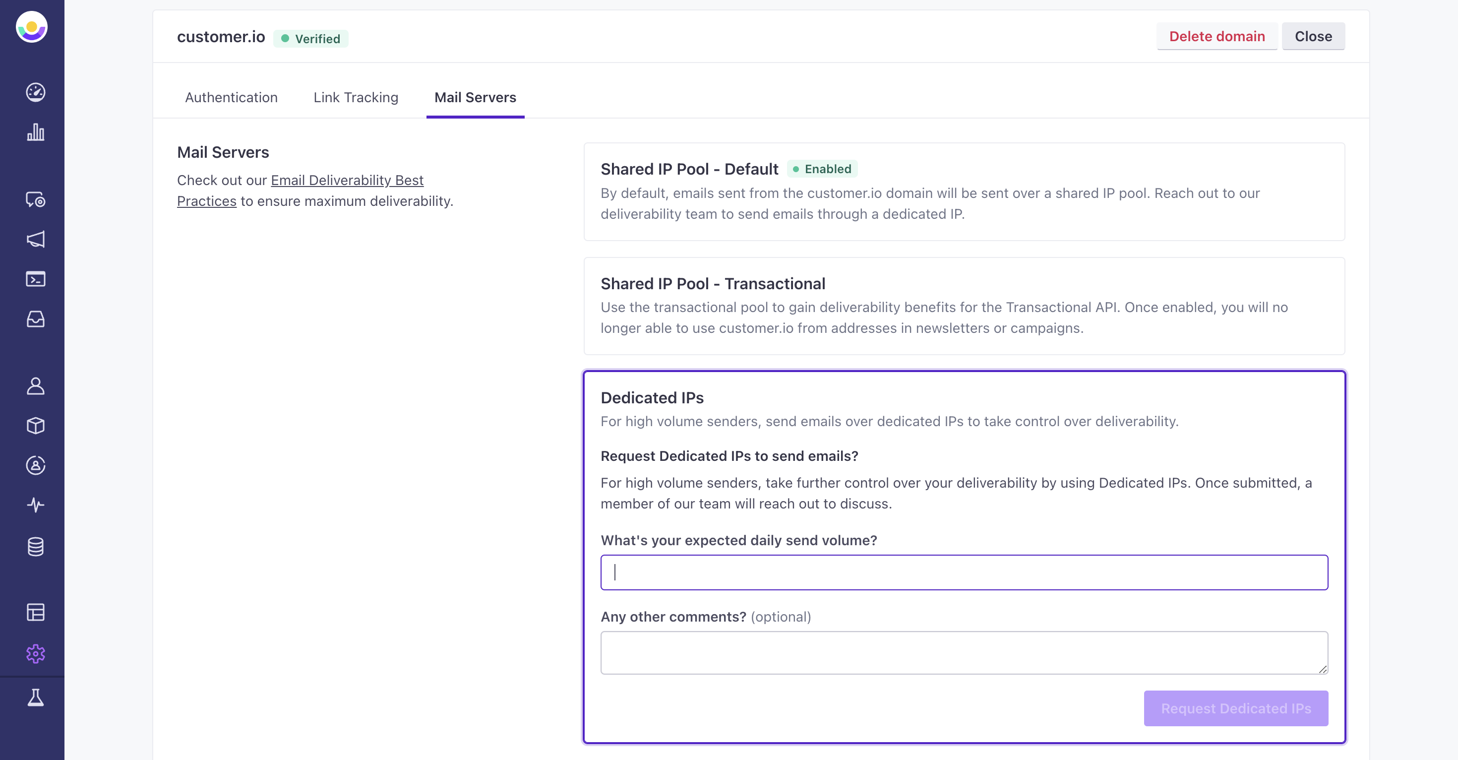Viewport: 1458px width, 760px height.
Task: Open the Dashboard gauge icon
Action: pyautogui.click(x=35, y=92)
